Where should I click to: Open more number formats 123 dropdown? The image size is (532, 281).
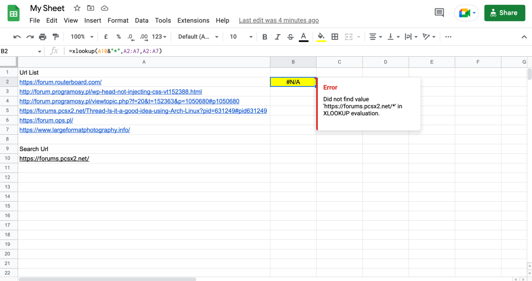coord(159,37)
